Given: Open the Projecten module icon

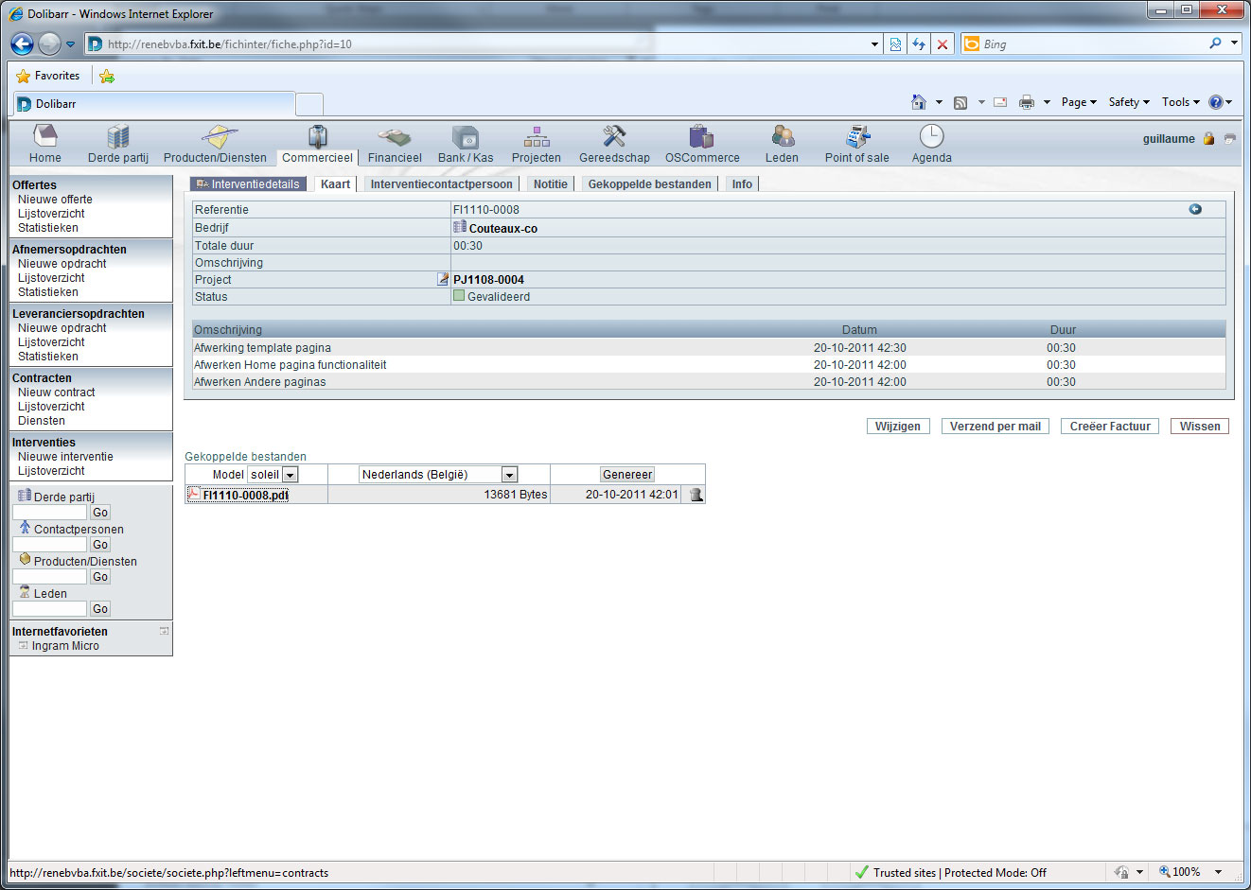Looking at the screenshot, I should 537,137.
